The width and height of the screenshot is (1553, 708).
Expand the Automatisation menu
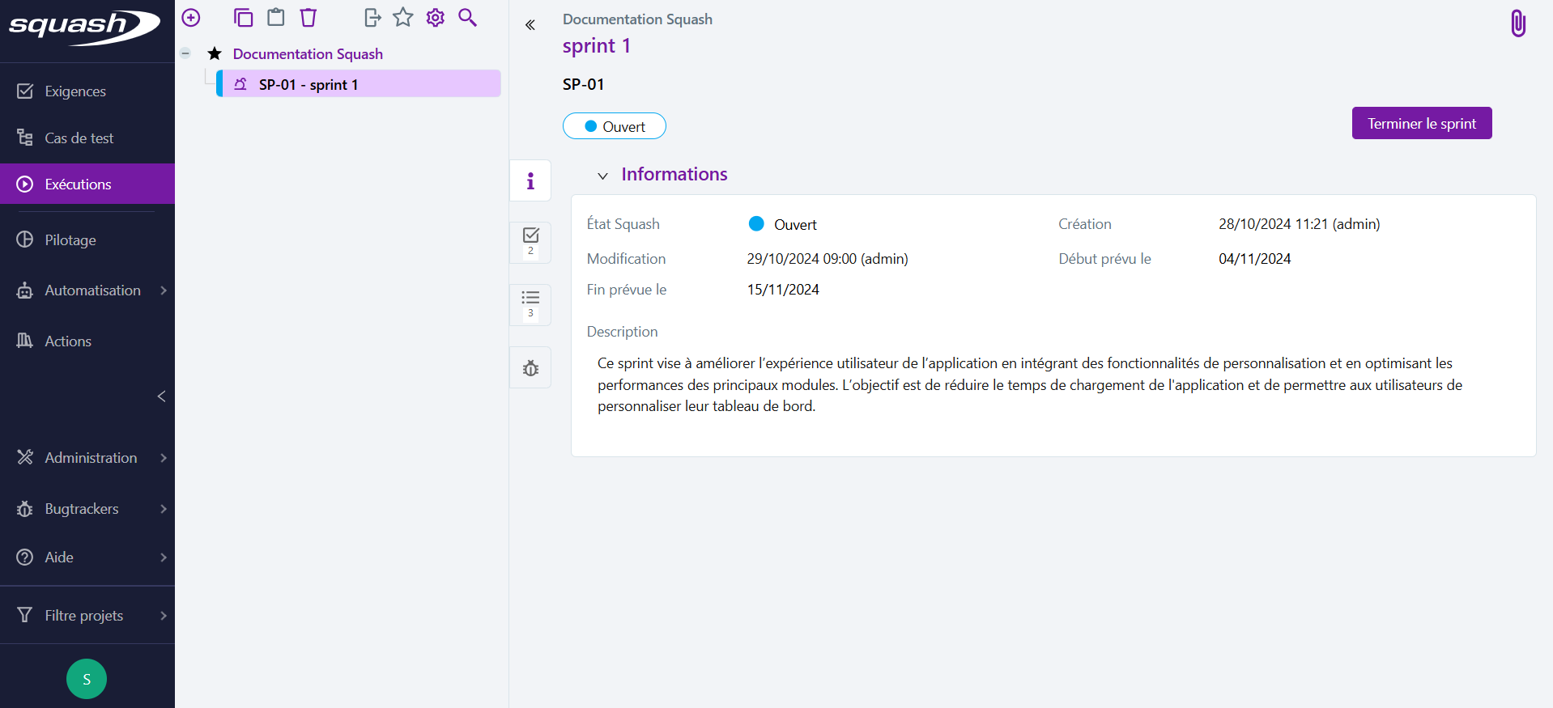click(87, 290)
